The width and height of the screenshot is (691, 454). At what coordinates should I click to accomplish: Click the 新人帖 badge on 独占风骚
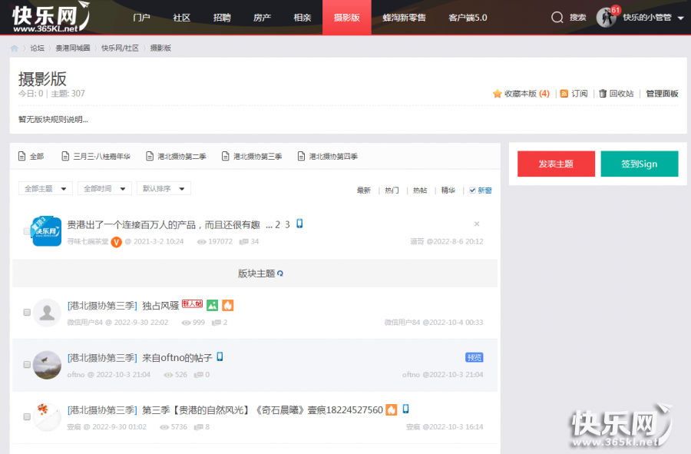192,303
